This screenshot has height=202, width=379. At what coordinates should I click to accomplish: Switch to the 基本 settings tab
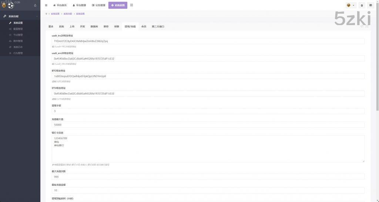pyautogui.click(x=51, y=27)
